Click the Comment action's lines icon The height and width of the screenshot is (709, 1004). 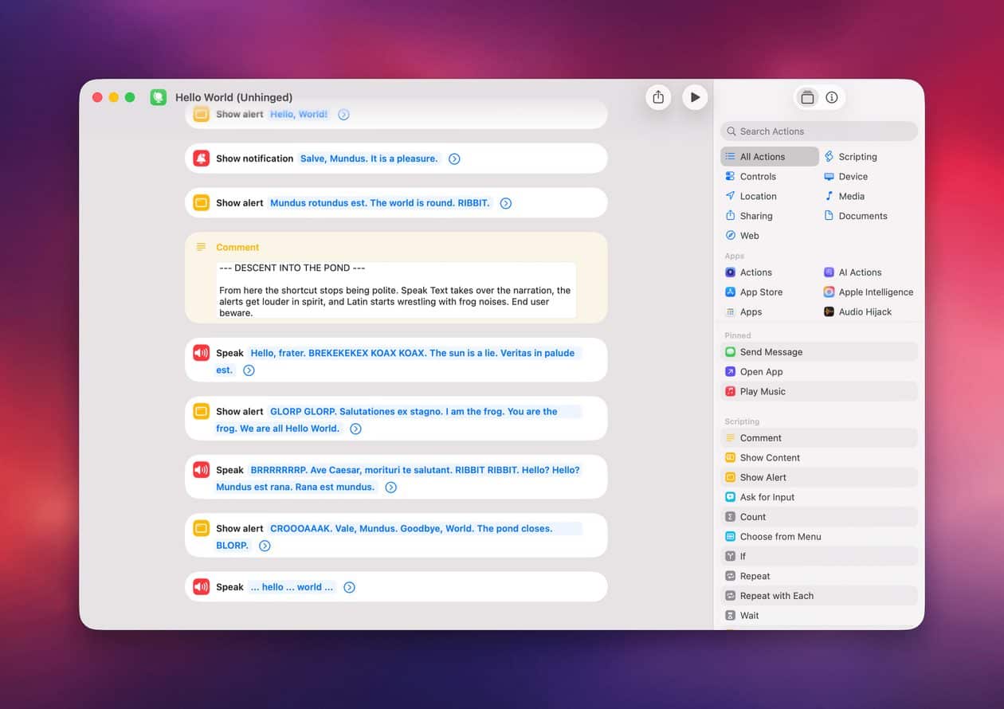[x=202, y=247]
